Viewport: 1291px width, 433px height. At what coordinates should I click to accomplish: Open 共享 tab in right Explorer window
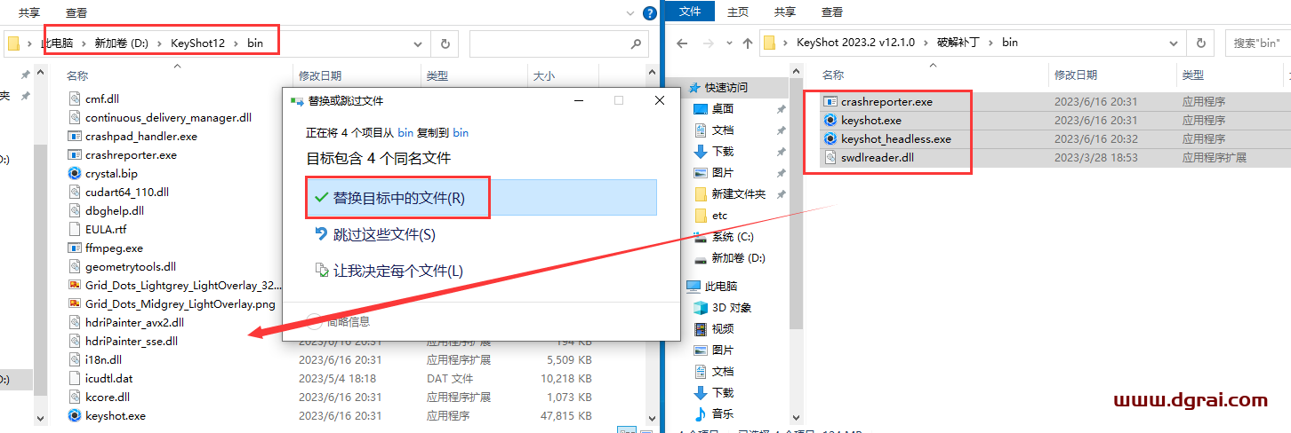pos(784,12)
